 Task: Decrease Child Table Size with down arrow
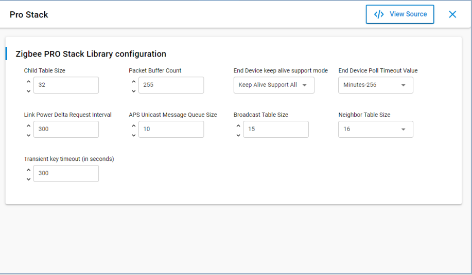[28, 91]
